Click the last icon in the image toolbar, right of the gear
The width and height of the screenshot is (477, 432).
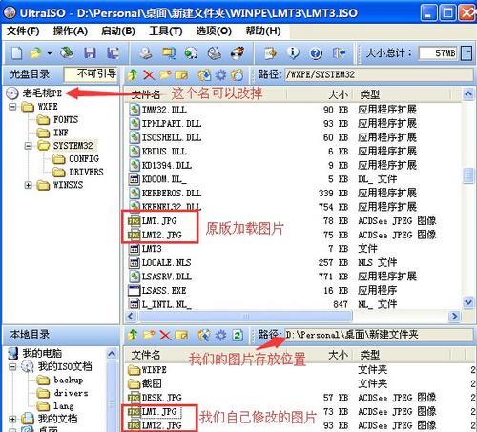point(237,75)
